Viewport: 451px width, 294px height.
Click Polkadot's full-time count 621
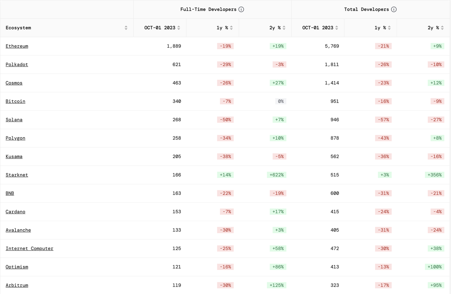tap(177, 65)
